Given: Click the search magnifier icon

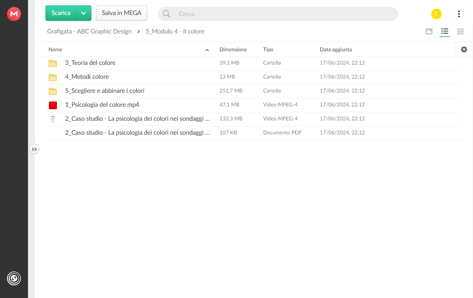Looking at the screenshot, I should tap(167, 14).
